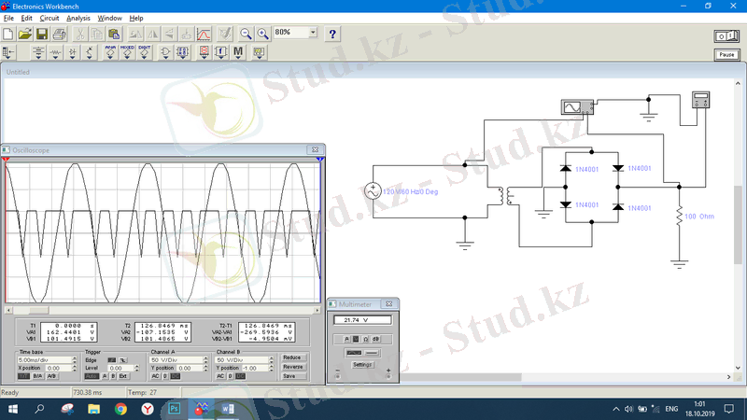Click the zoom in magnifier icon

(262, 34)
